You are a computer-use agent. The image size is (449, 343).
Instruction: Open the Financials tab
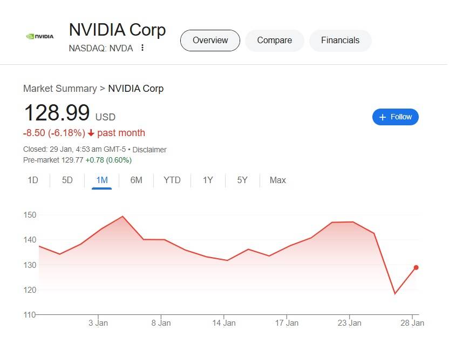340,41
